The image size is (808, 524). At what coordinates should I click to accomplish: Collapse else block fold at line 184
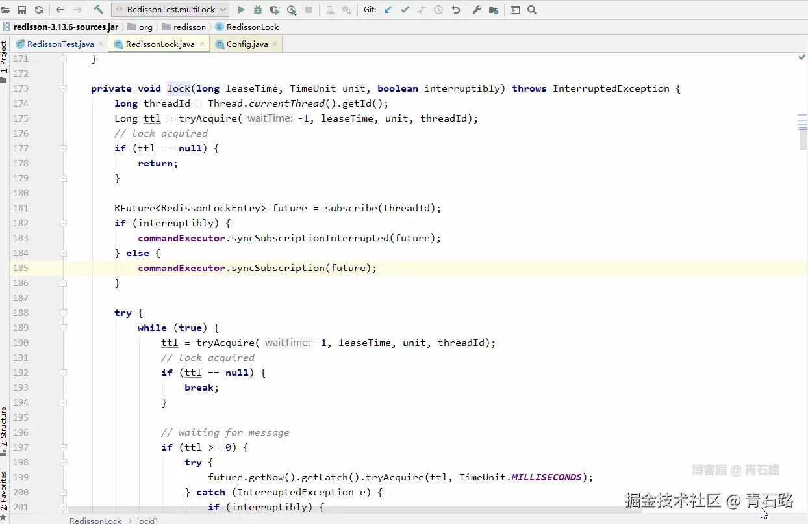64,253
